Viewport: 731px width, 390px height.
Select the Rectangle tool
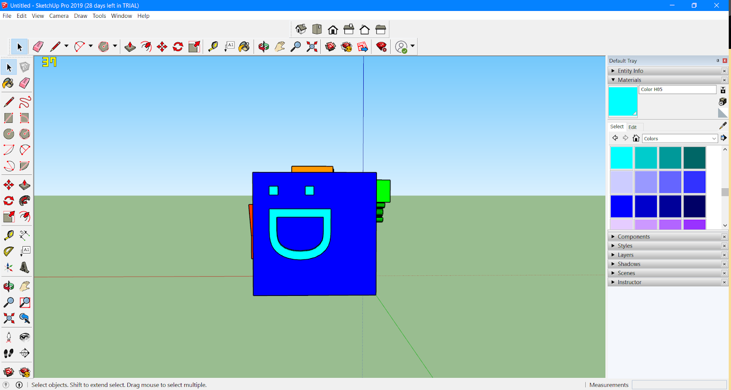click(x=9, y=118)
